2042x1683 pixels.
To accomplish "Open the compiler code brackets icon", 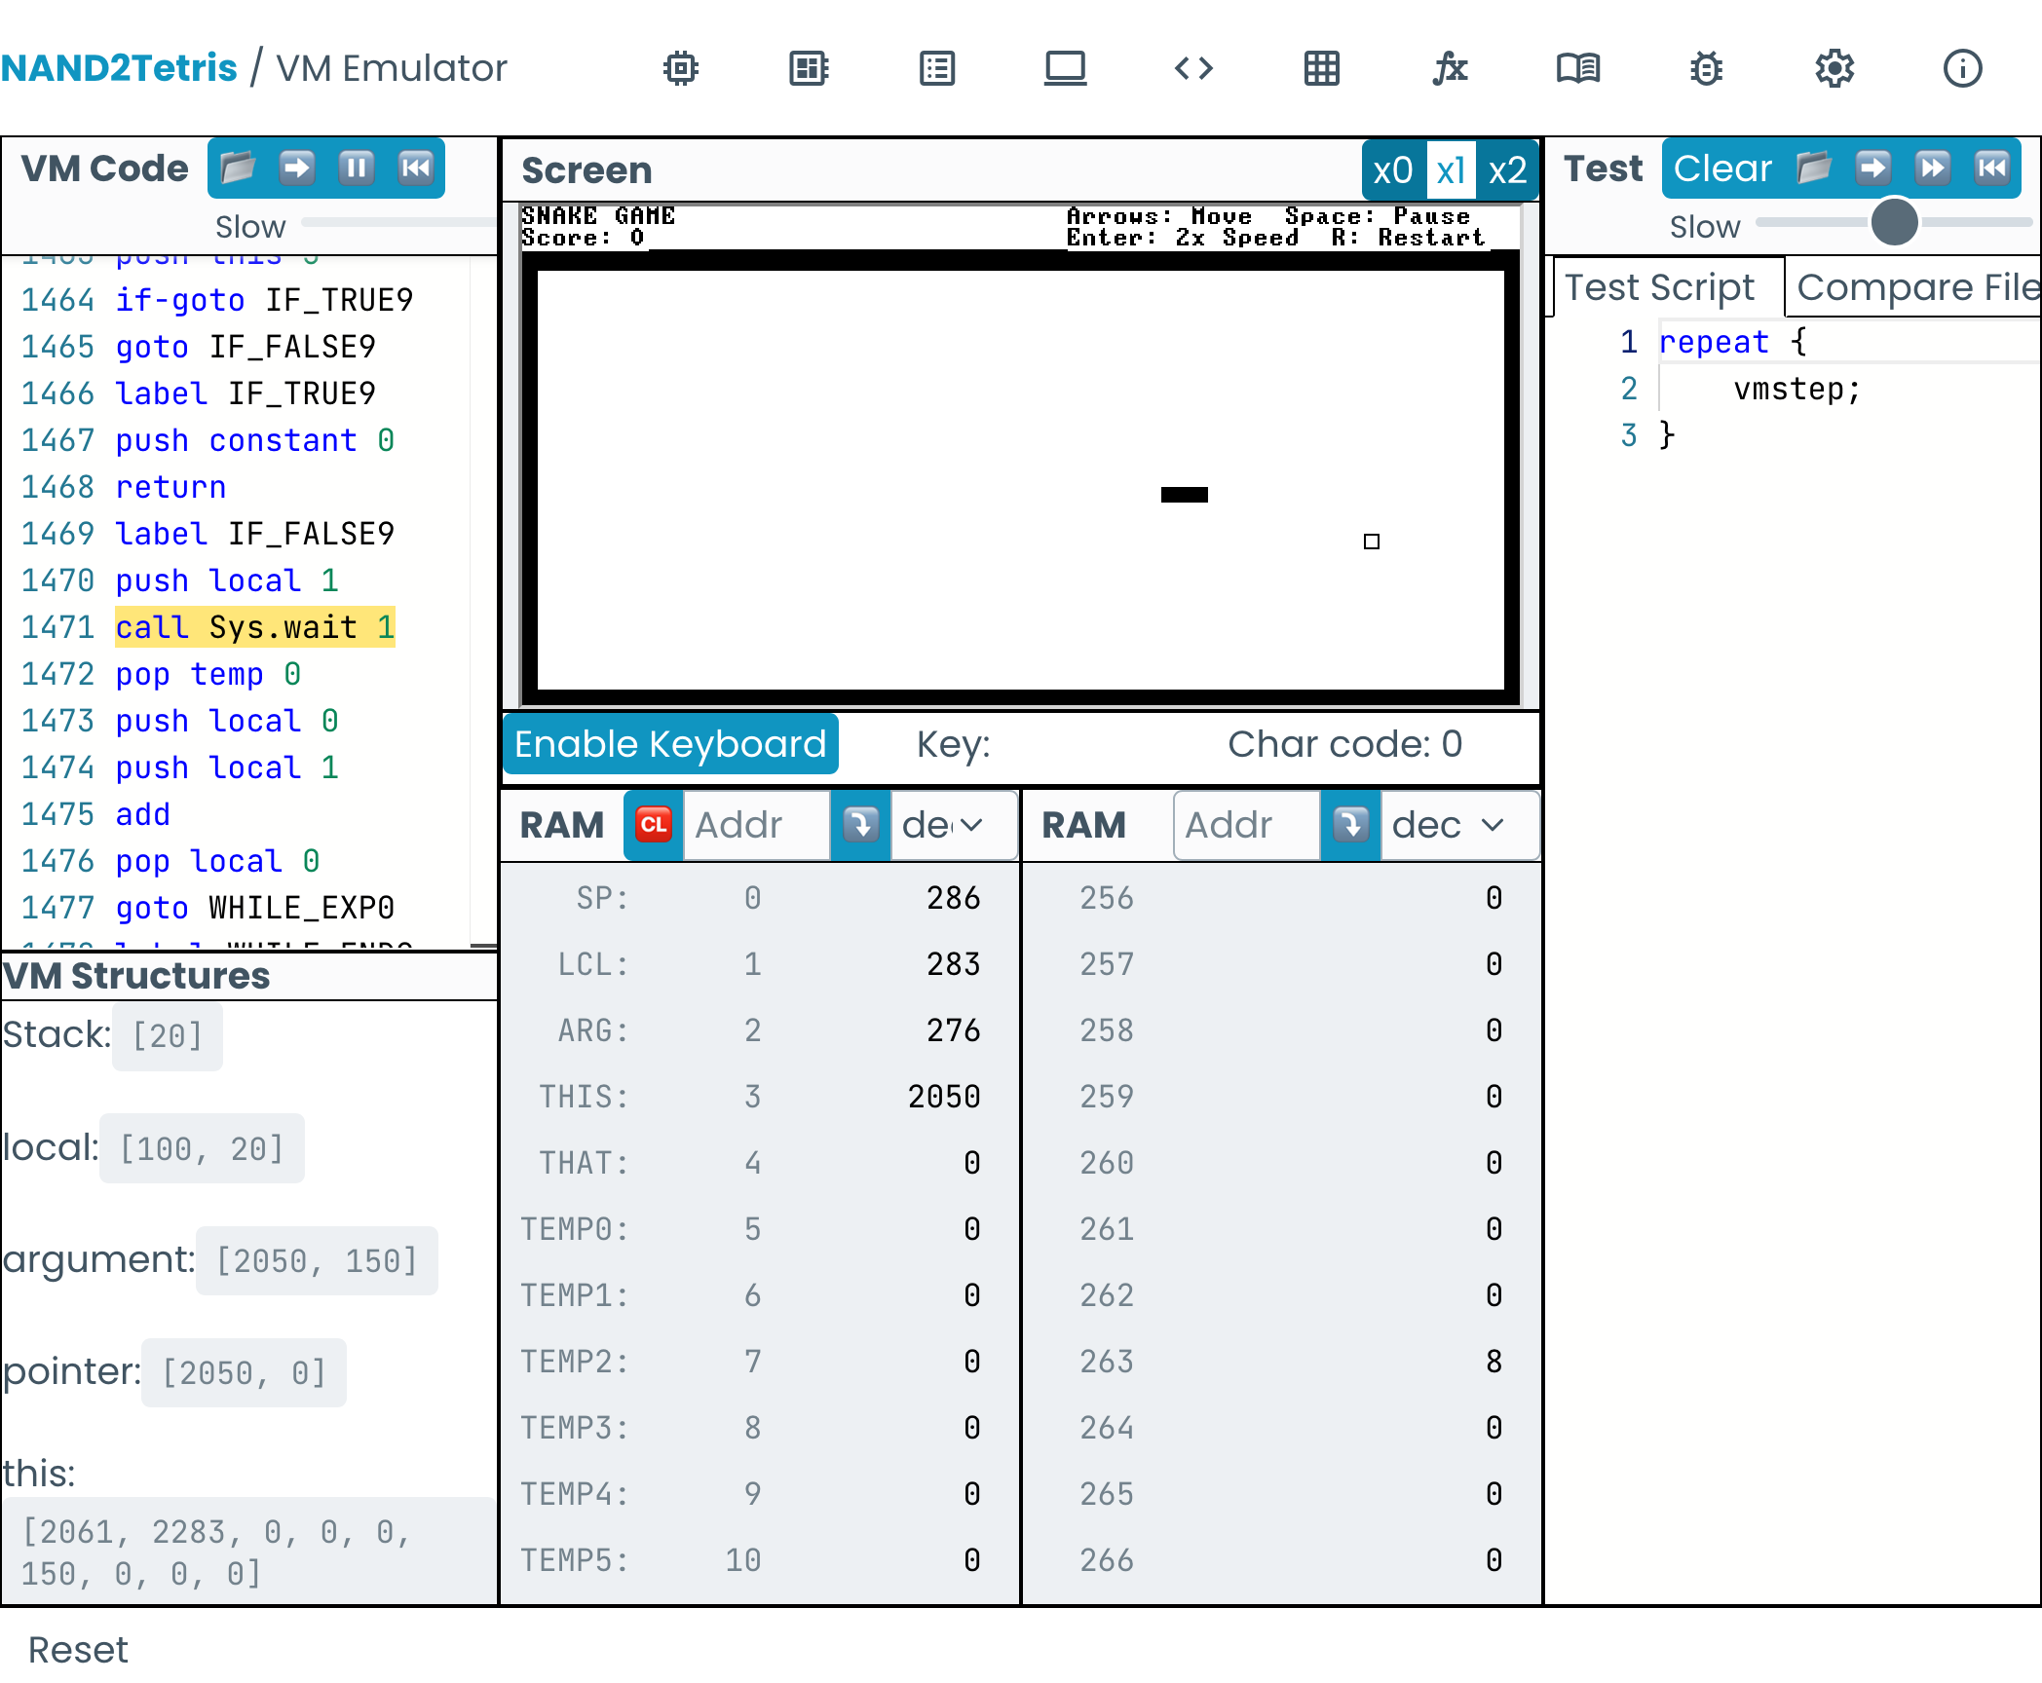I will tap(1193, 68).
